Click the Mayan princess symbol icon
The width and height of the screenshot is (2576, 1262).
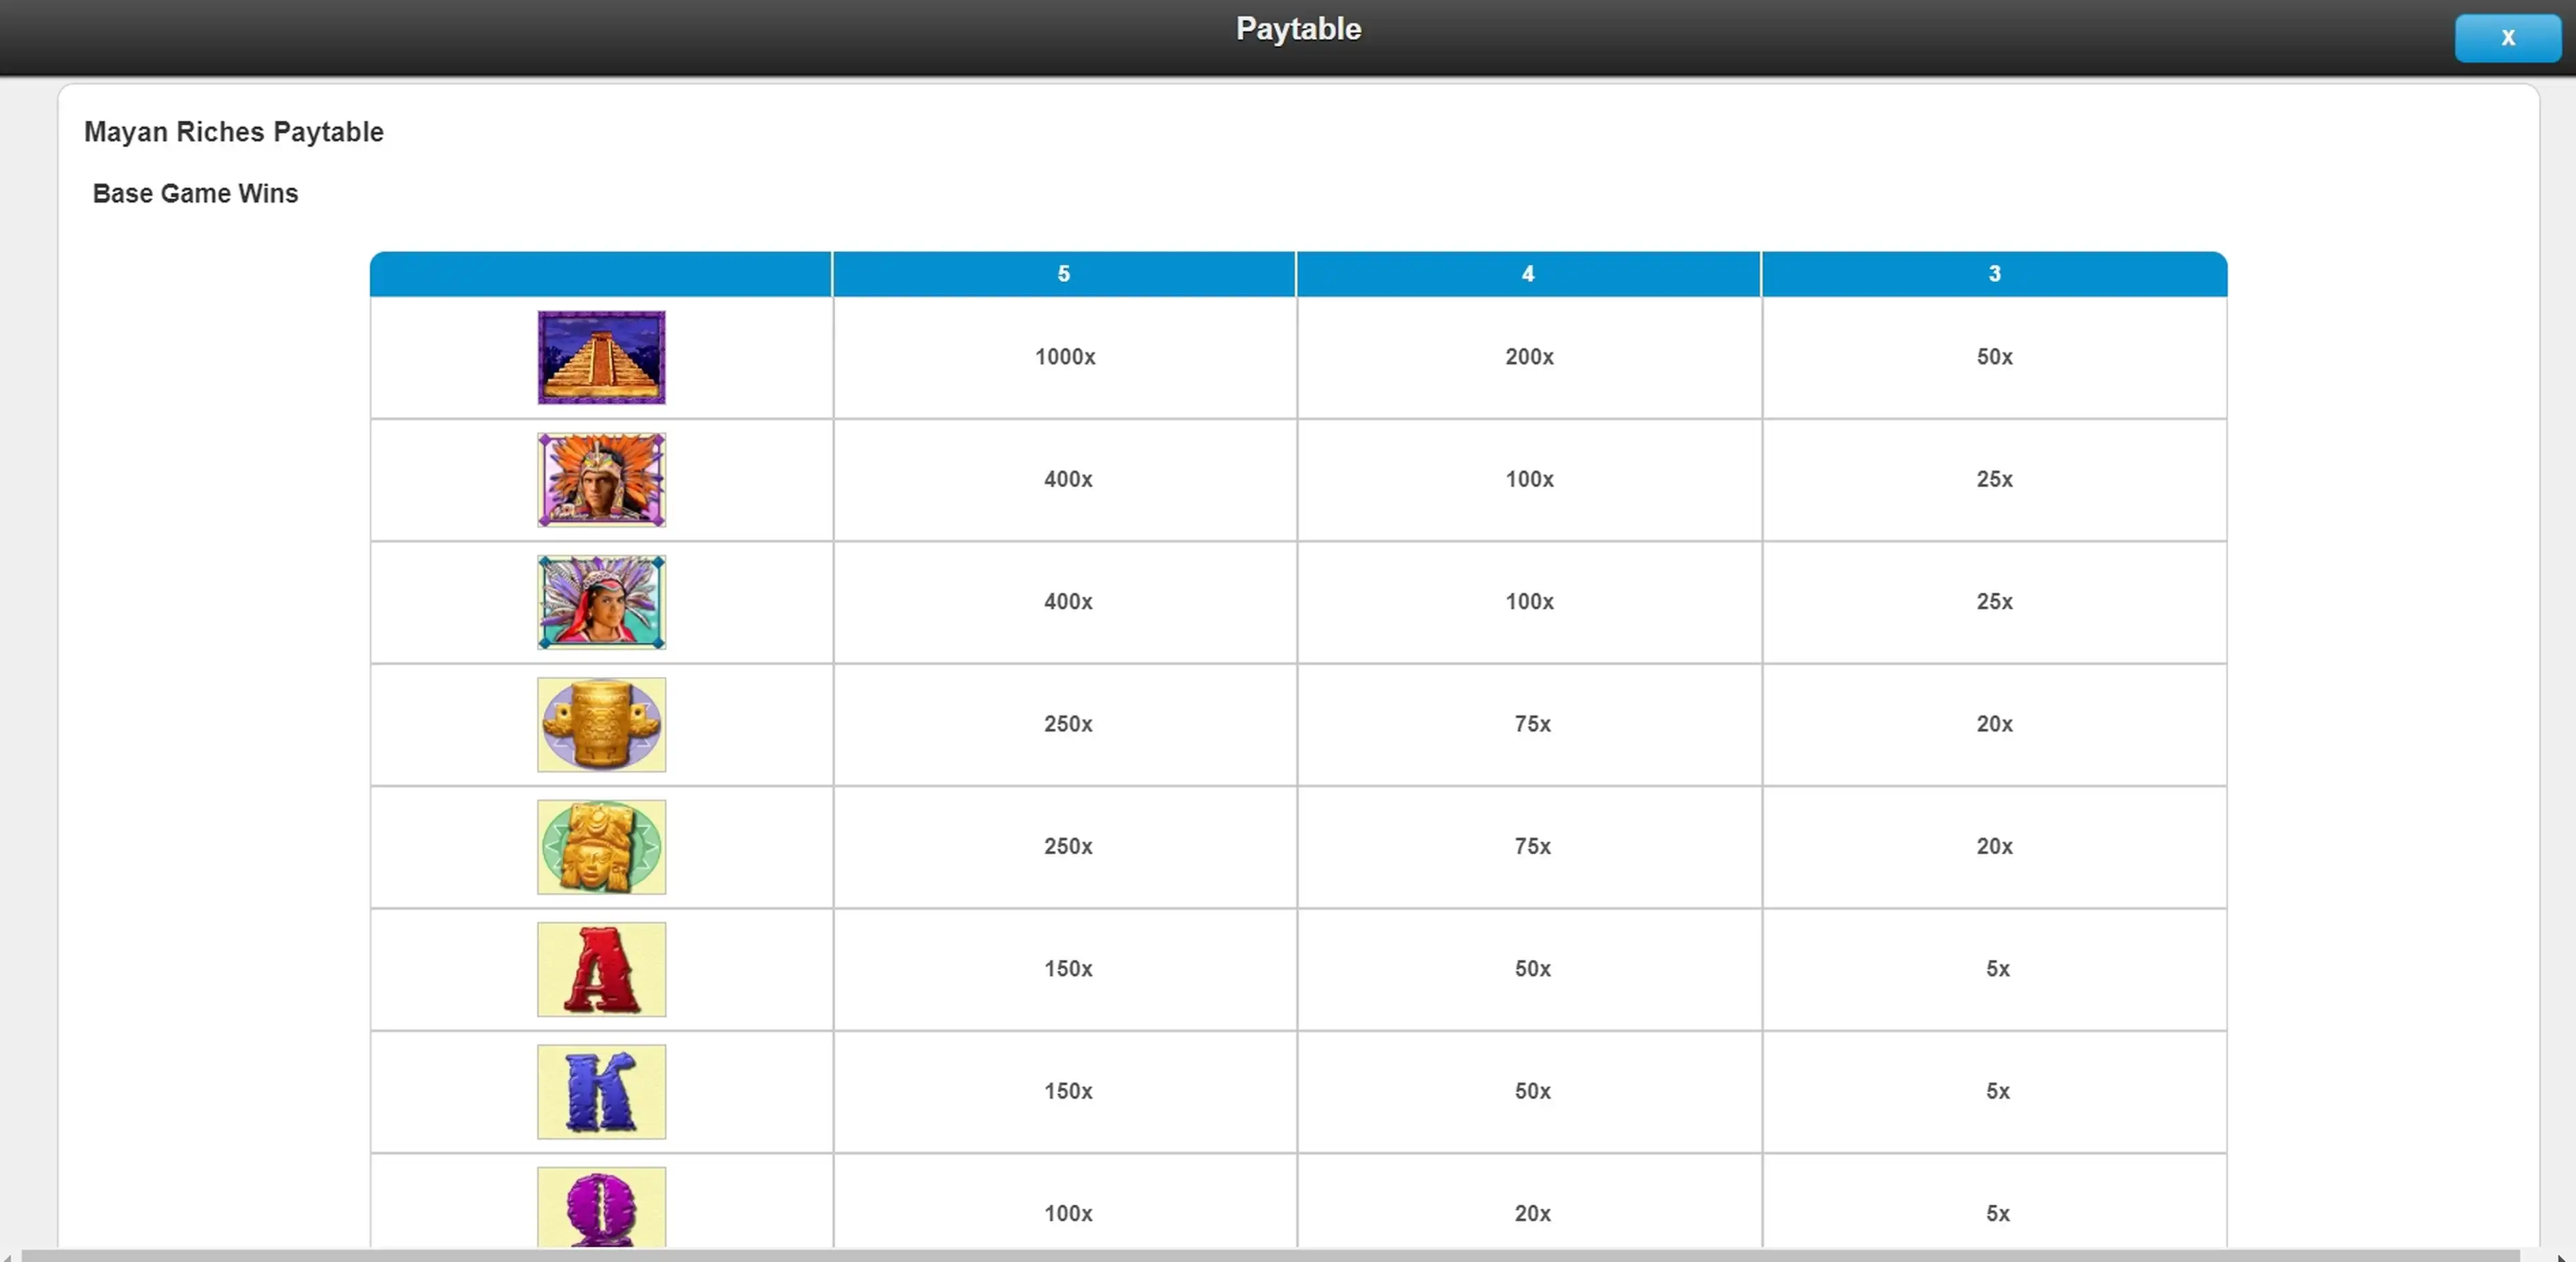pyautogui.click(x=601, y=602)
